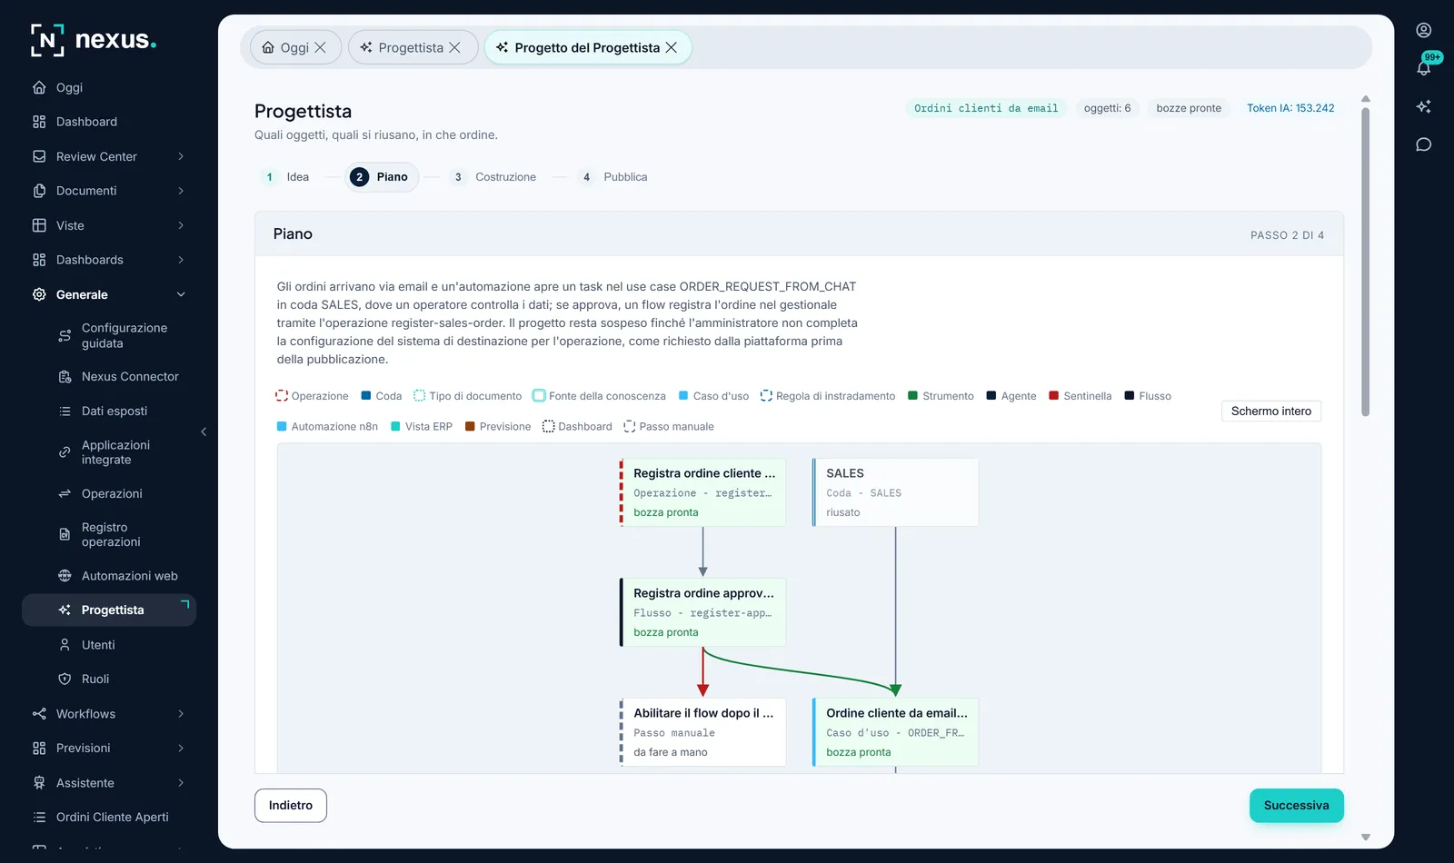Open notifications bell with 99+ badge

click(1424, 68)
